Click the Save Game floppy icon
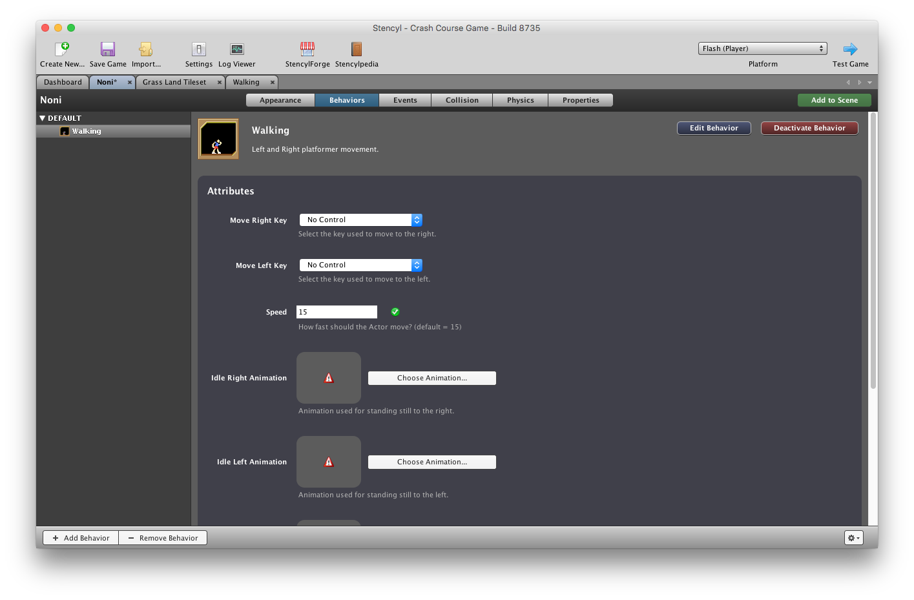The width and height of the screenshot is (914, 600). coord(108,49)
